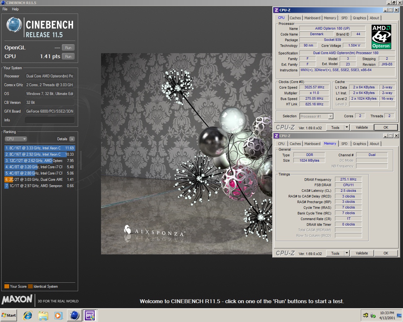
Task: Select ranking row 2C/2T @ 3.03 GHz
Action: 40,180
